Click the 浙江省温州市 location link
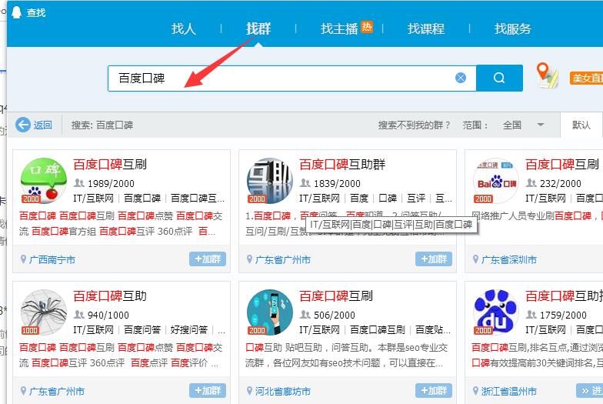 coord(509,391)
